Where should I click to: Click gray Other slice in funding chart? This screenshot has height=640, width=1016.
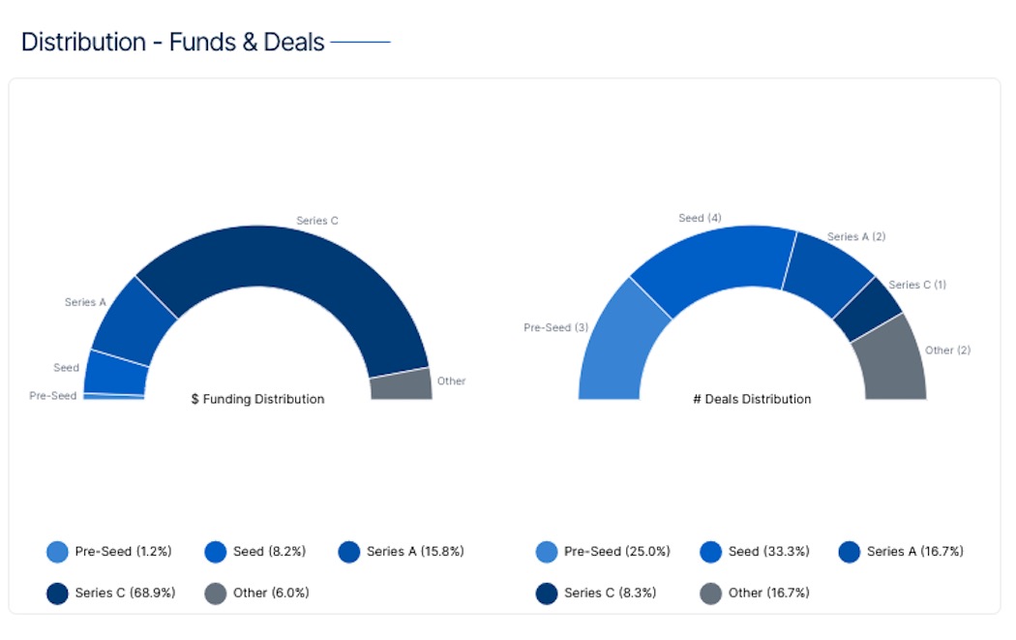coord(401,384)
